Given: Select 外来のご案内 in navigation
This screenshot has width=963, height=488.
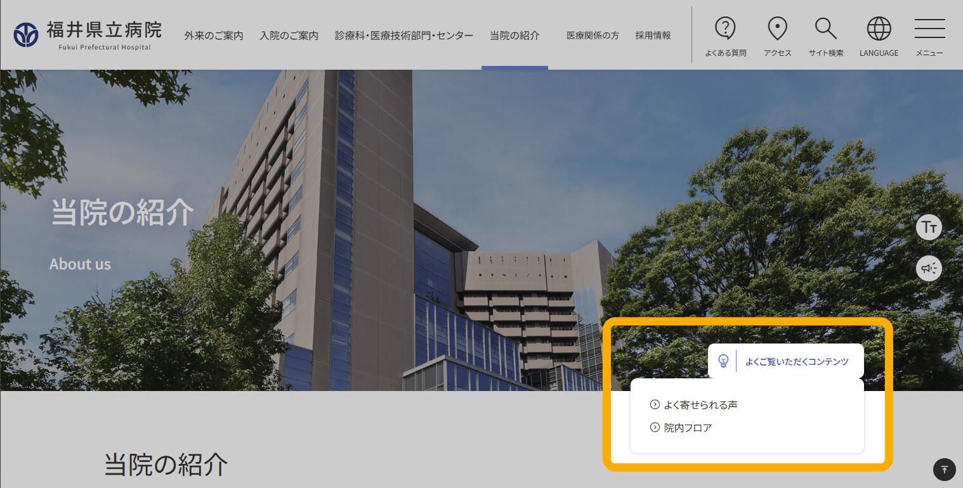Looking at the screenshot, I should point(214,35).
